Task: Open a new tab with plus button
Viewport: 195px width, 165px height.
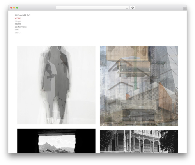Action: pos(185,9)
